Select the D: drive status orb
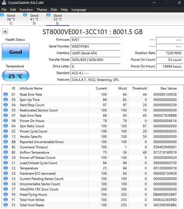This screenshot has width=184, height=209. [25, 15]
